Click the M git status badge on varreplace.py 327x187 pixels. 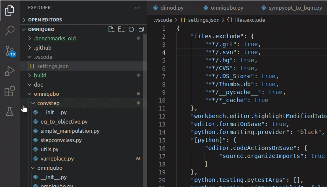(138, 158)
